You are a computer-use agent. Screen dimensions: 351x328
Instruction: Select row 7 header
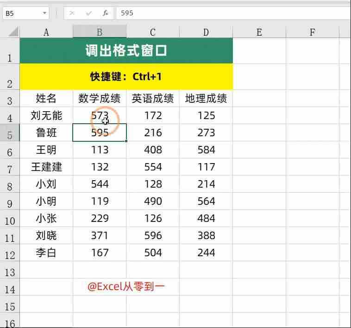click(10, 167)
